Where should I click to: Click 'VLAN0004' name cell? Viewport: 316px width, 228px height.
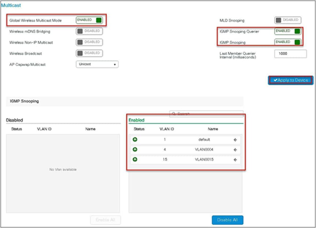(204, 149)
